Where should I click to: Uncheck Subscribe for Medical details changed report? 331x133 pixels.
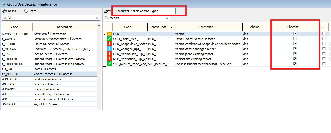tap(295, 49)
